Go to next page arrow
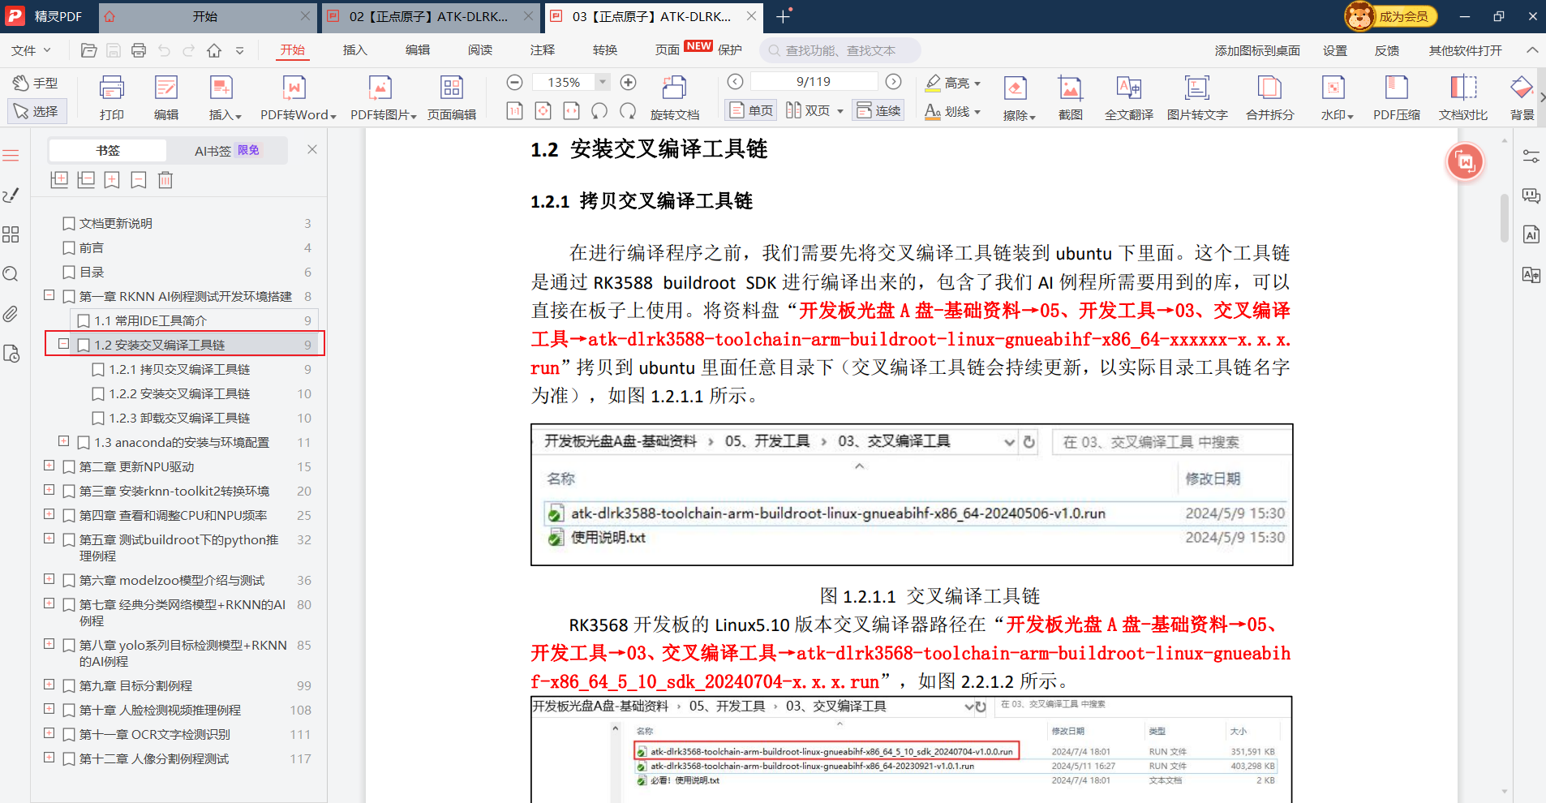Viewport: 1546px width, 803px height. (x=893, y=81)
